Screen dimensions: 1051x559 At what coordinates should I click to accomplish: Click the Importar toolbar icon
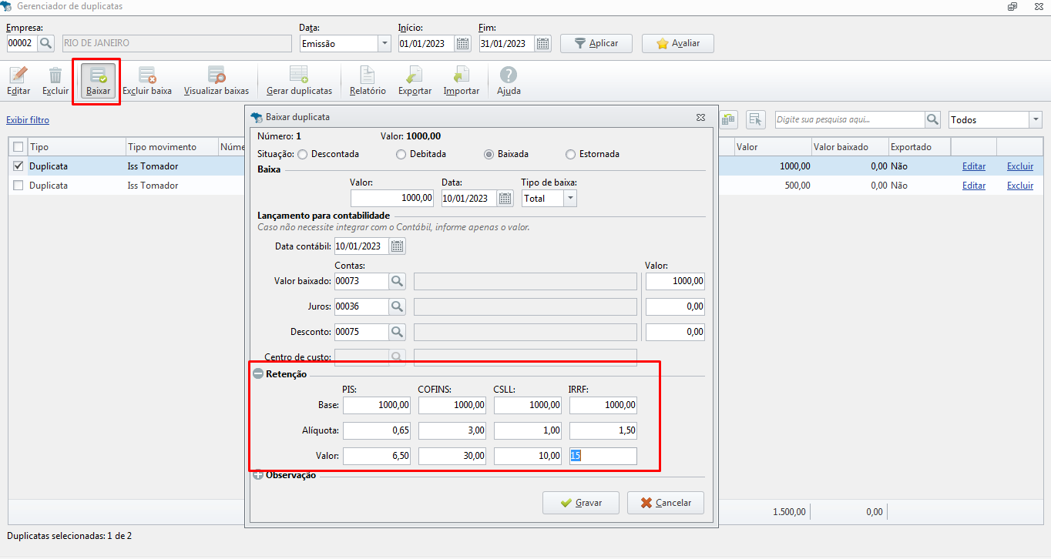click(461, 82)
